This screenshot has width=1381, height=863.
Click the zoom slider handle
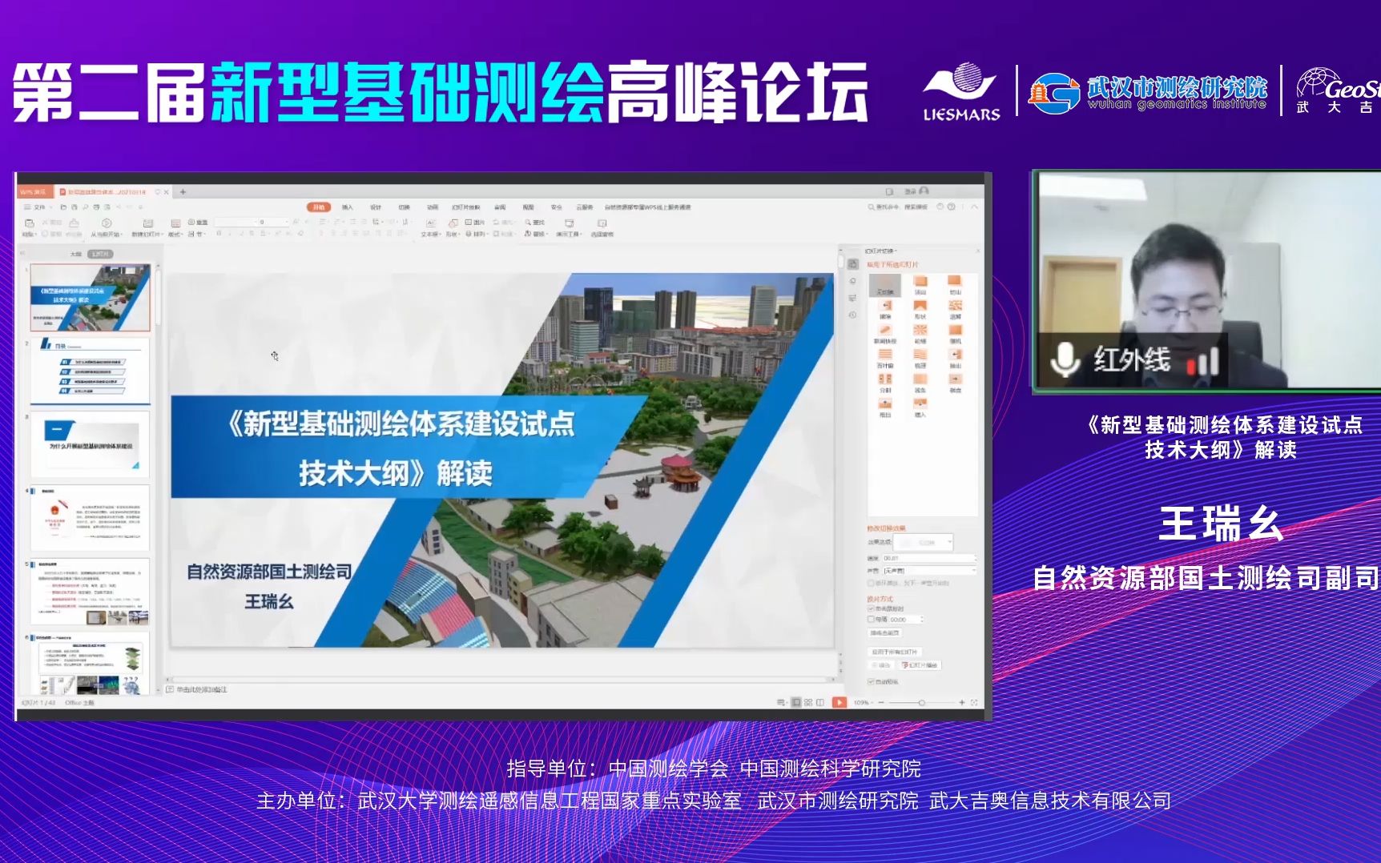[922, 702]
